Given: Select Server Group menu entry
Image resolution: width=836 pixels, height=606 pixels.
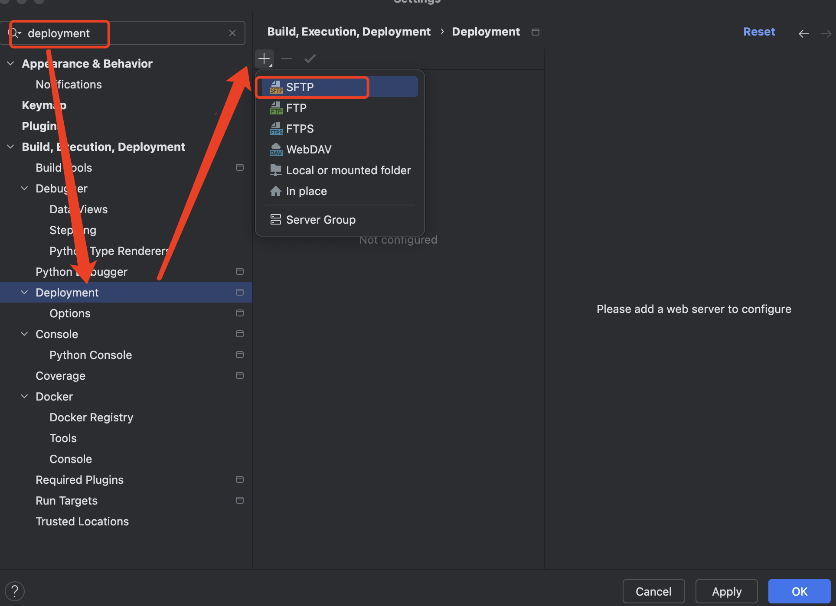Looking at the screenshot, I should click(x=320, y=220).
